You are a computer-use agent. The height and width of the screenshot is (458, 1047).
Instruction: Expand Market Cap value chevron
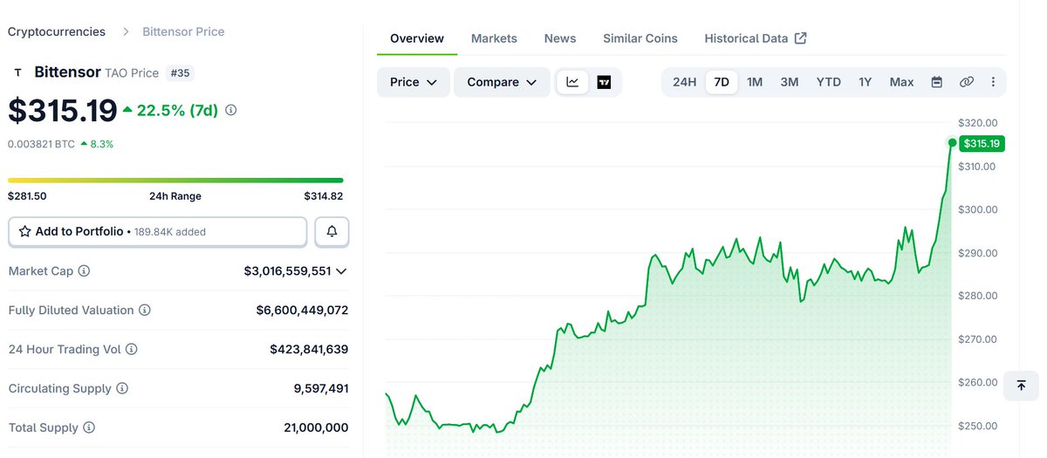pos(341,271)
